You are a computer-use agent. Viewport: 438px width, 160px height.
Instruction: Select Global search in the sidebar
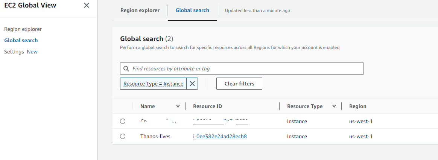(21, 40)
